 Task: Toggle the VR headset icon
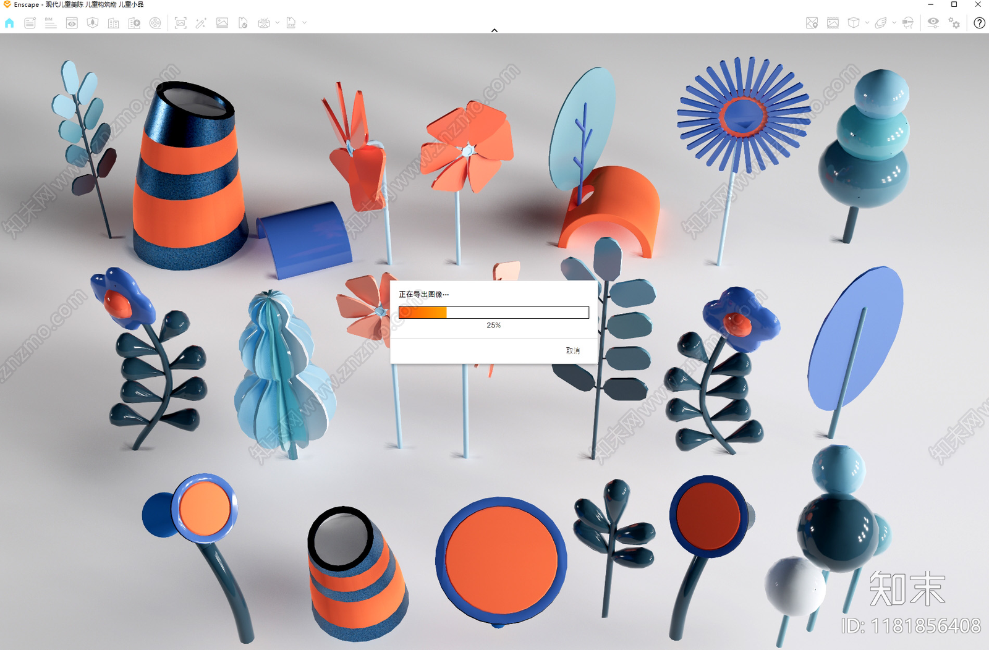908,23
